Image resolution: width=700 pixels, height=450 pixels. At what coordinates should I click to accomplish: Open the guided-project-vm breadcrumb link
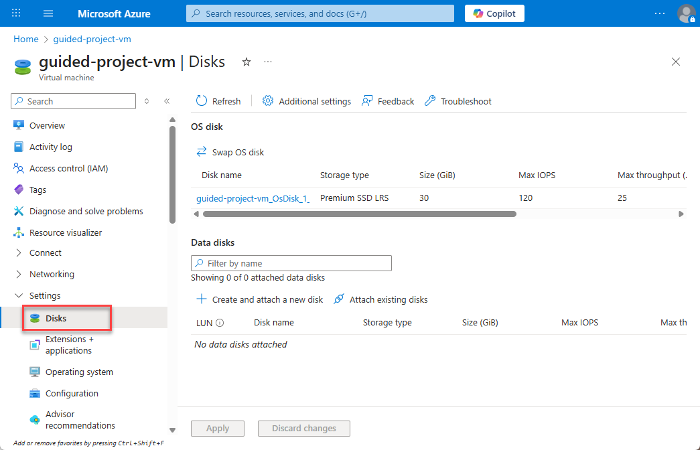coord(92,39)
